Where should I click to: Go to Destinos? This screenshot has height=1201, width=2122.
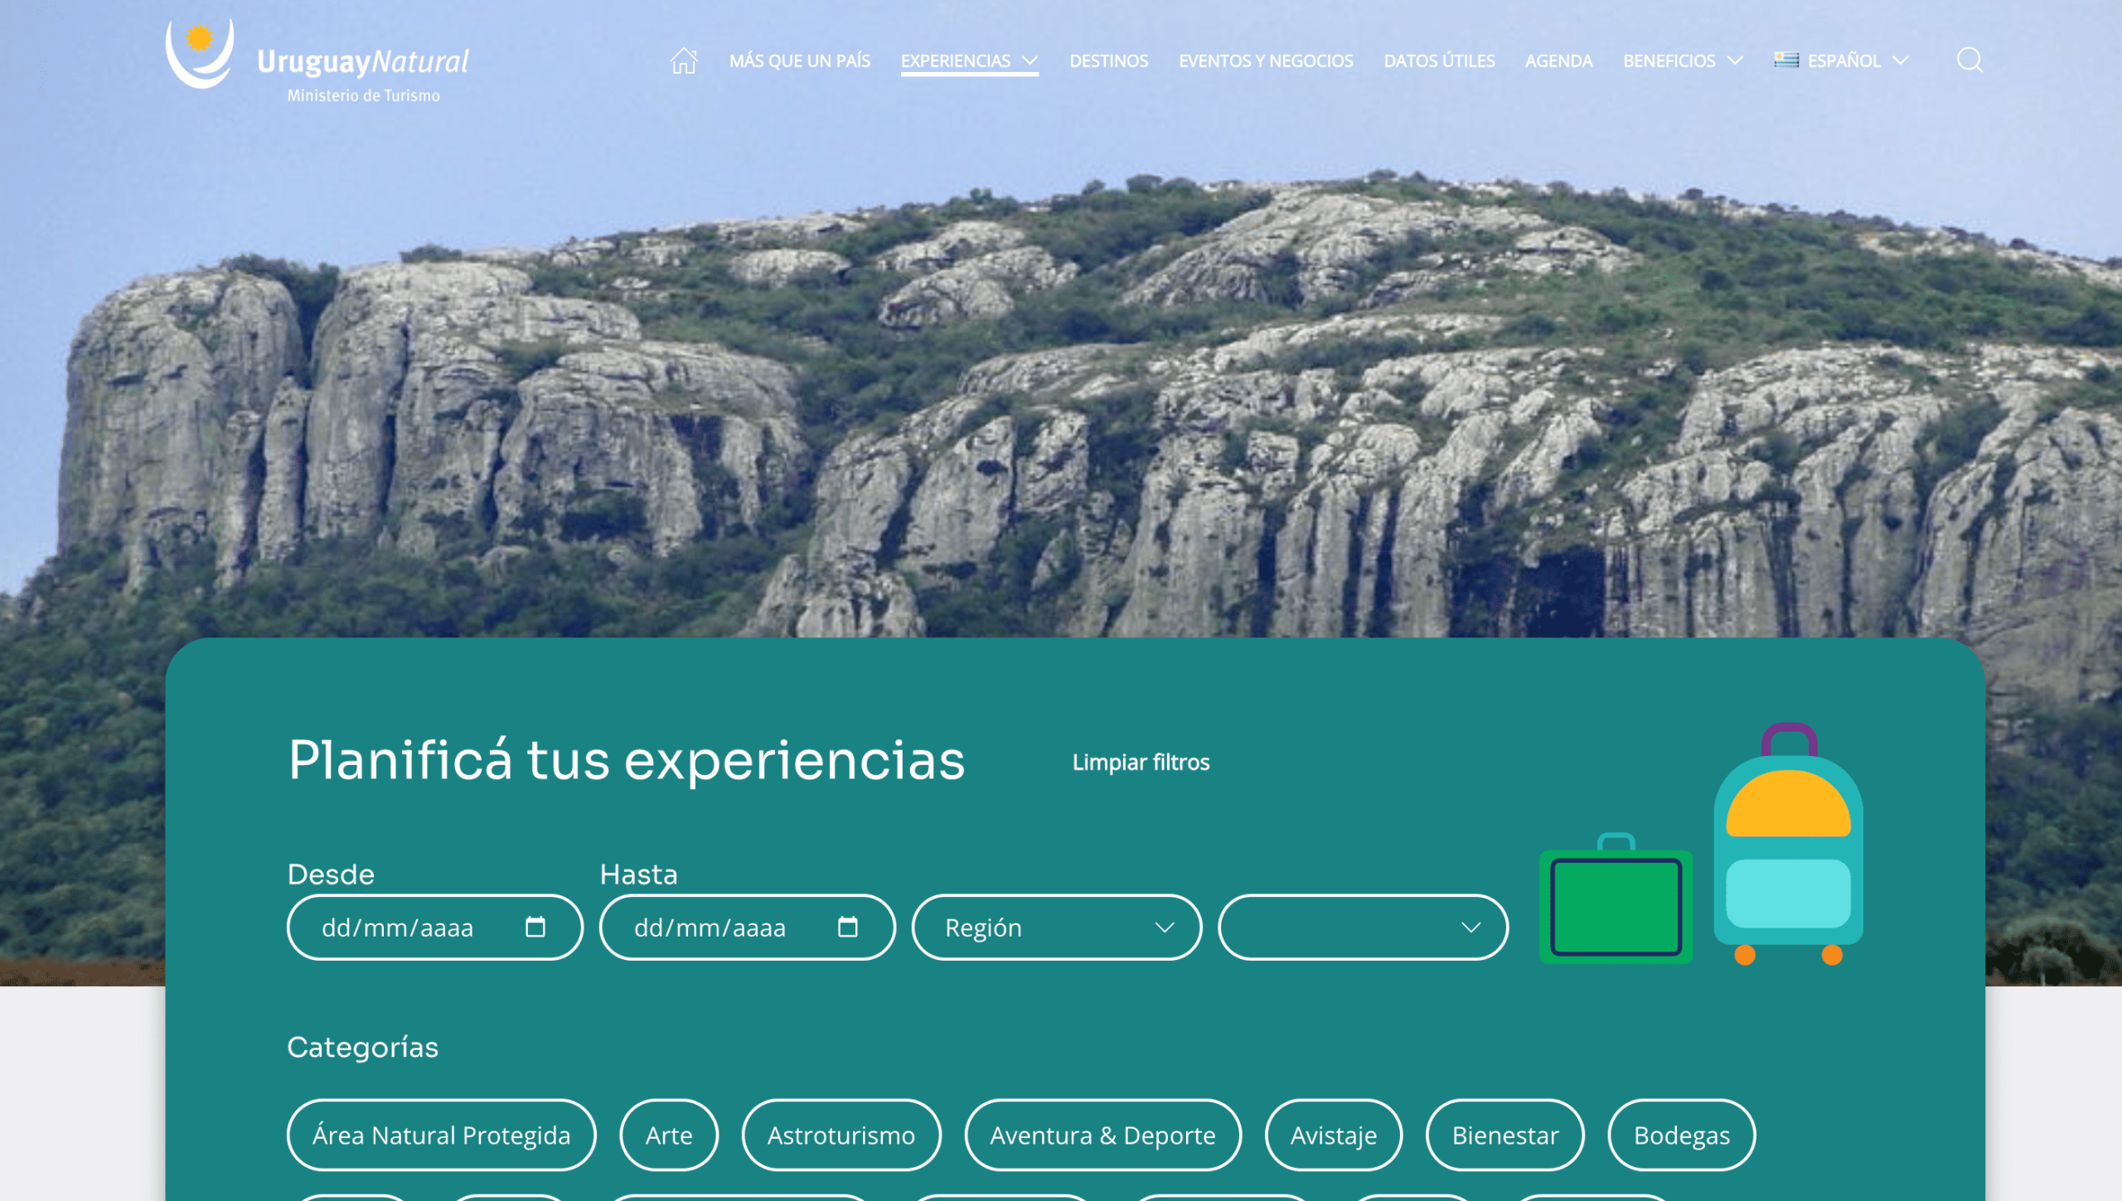(x=1108, y=61)
